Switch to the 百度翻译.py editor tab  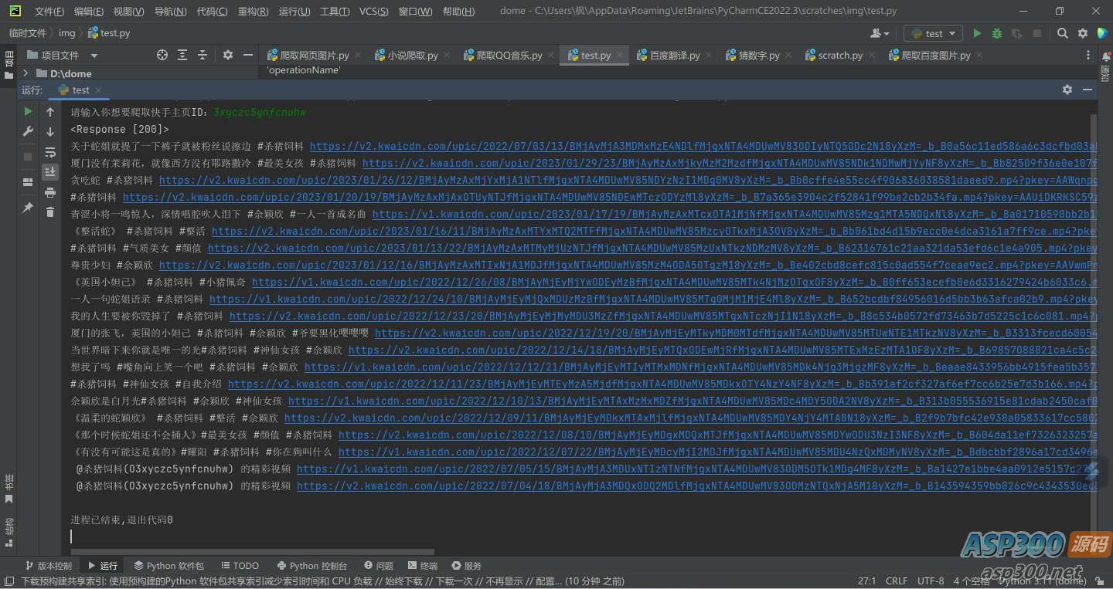click(674, 56)
